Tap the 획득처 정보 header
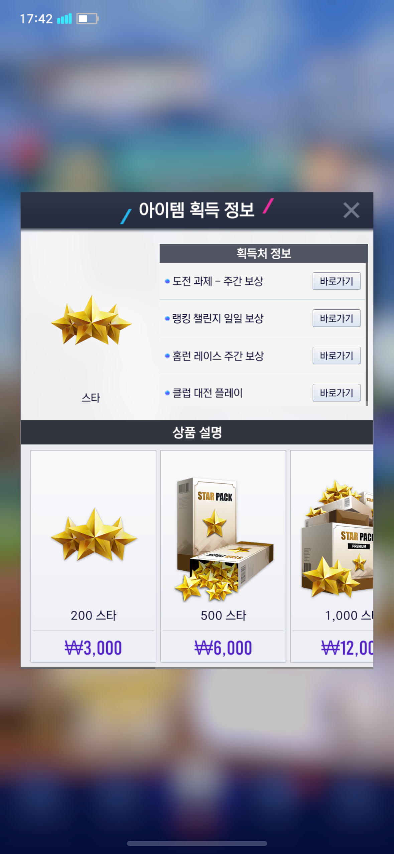The width and height of the screenshot is (394, 854). pyautogui.click(x=264, y=253)
